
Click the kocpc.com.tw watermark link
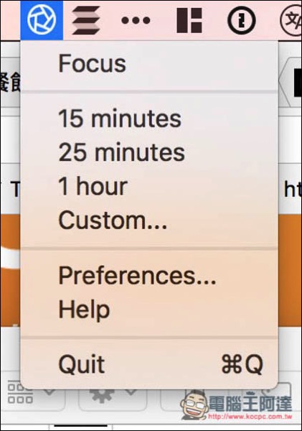pos(250,417)
